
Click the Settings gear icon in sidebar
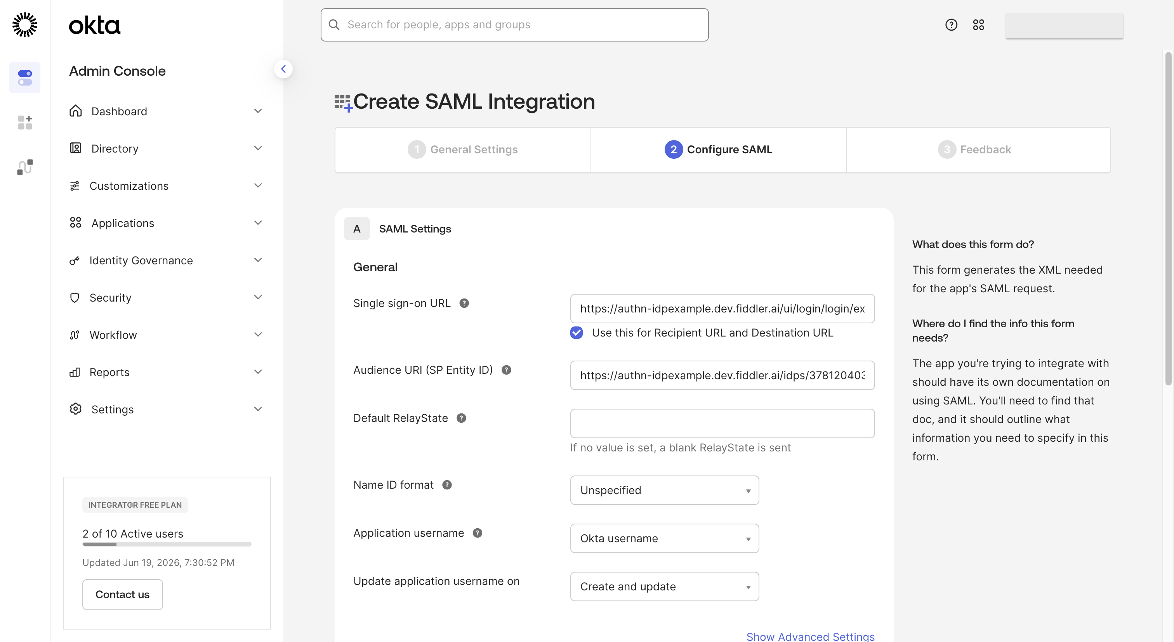point(76,409)
